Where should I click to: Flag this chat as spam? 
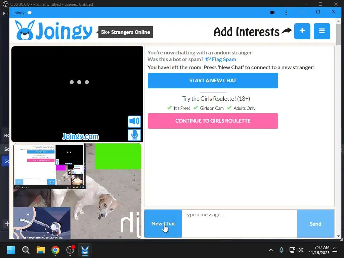pyautogui.click(x=221, y=59)
